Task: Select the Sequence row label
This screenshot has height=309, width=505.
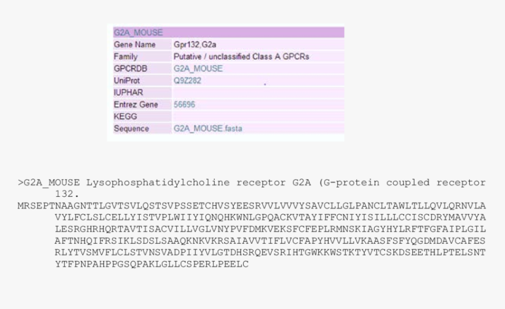Action: pos(131,129)
